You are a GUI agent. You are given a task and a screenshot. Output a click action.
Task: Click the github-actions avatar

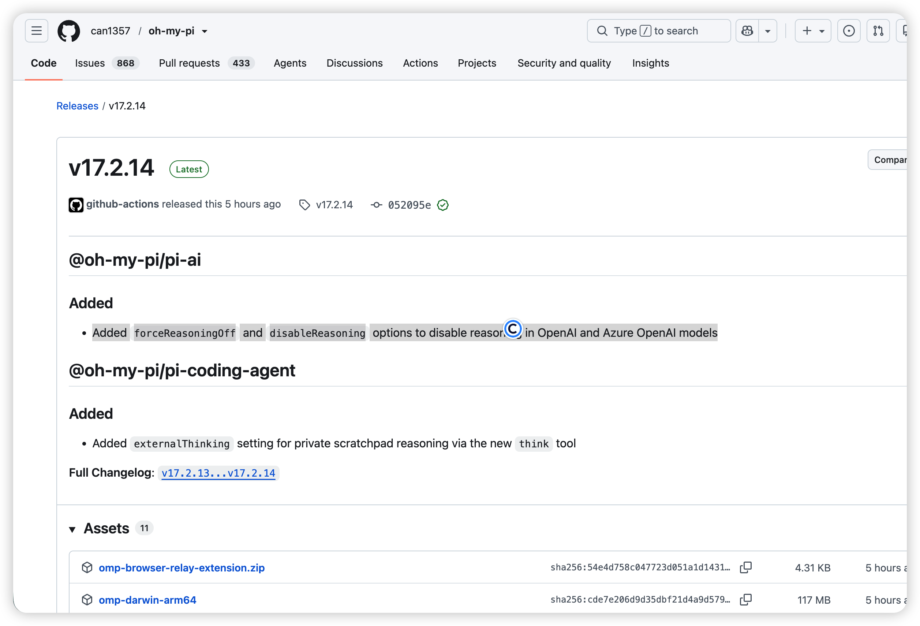76,205
